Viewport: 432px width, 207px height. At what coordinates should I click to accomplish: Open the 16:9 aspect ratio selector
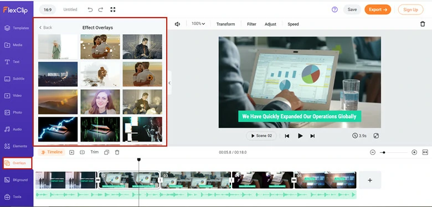tap(48, 9)
